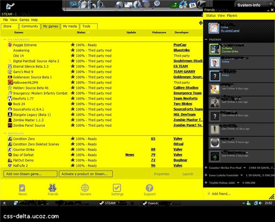
Task: Click the back arrow icon in Steam window
Action: (x=201, y=23)
